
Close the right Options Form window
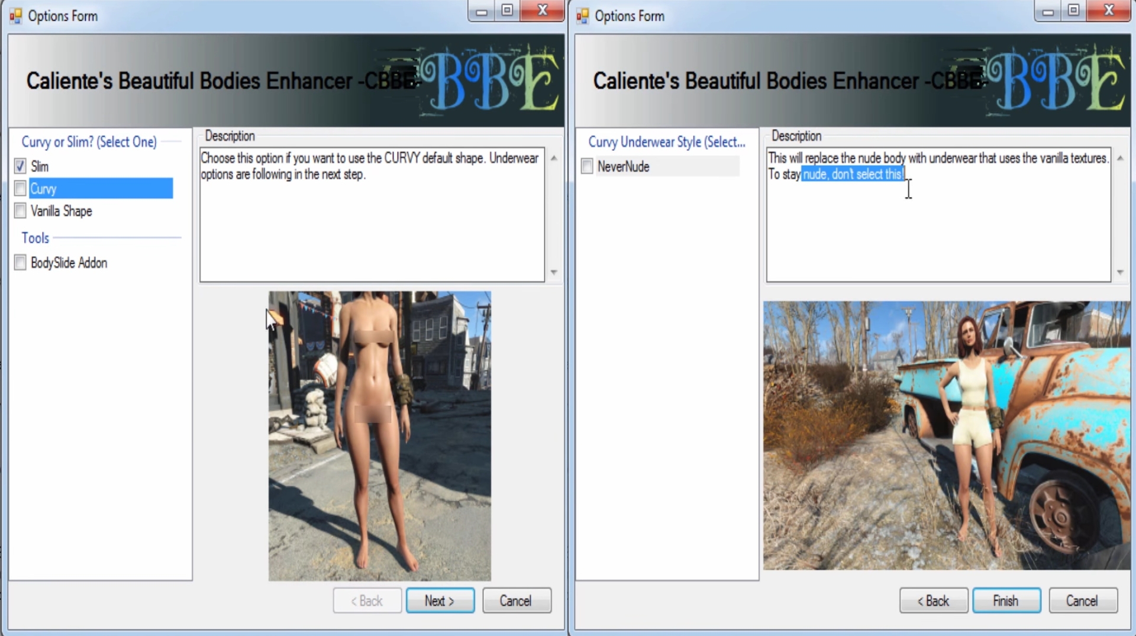point(1109,11)
